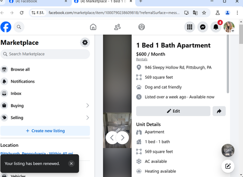The width and height of the screenshot is (243, 177).
Task: Open notifications bell with badge
Action: click(216, 26)
